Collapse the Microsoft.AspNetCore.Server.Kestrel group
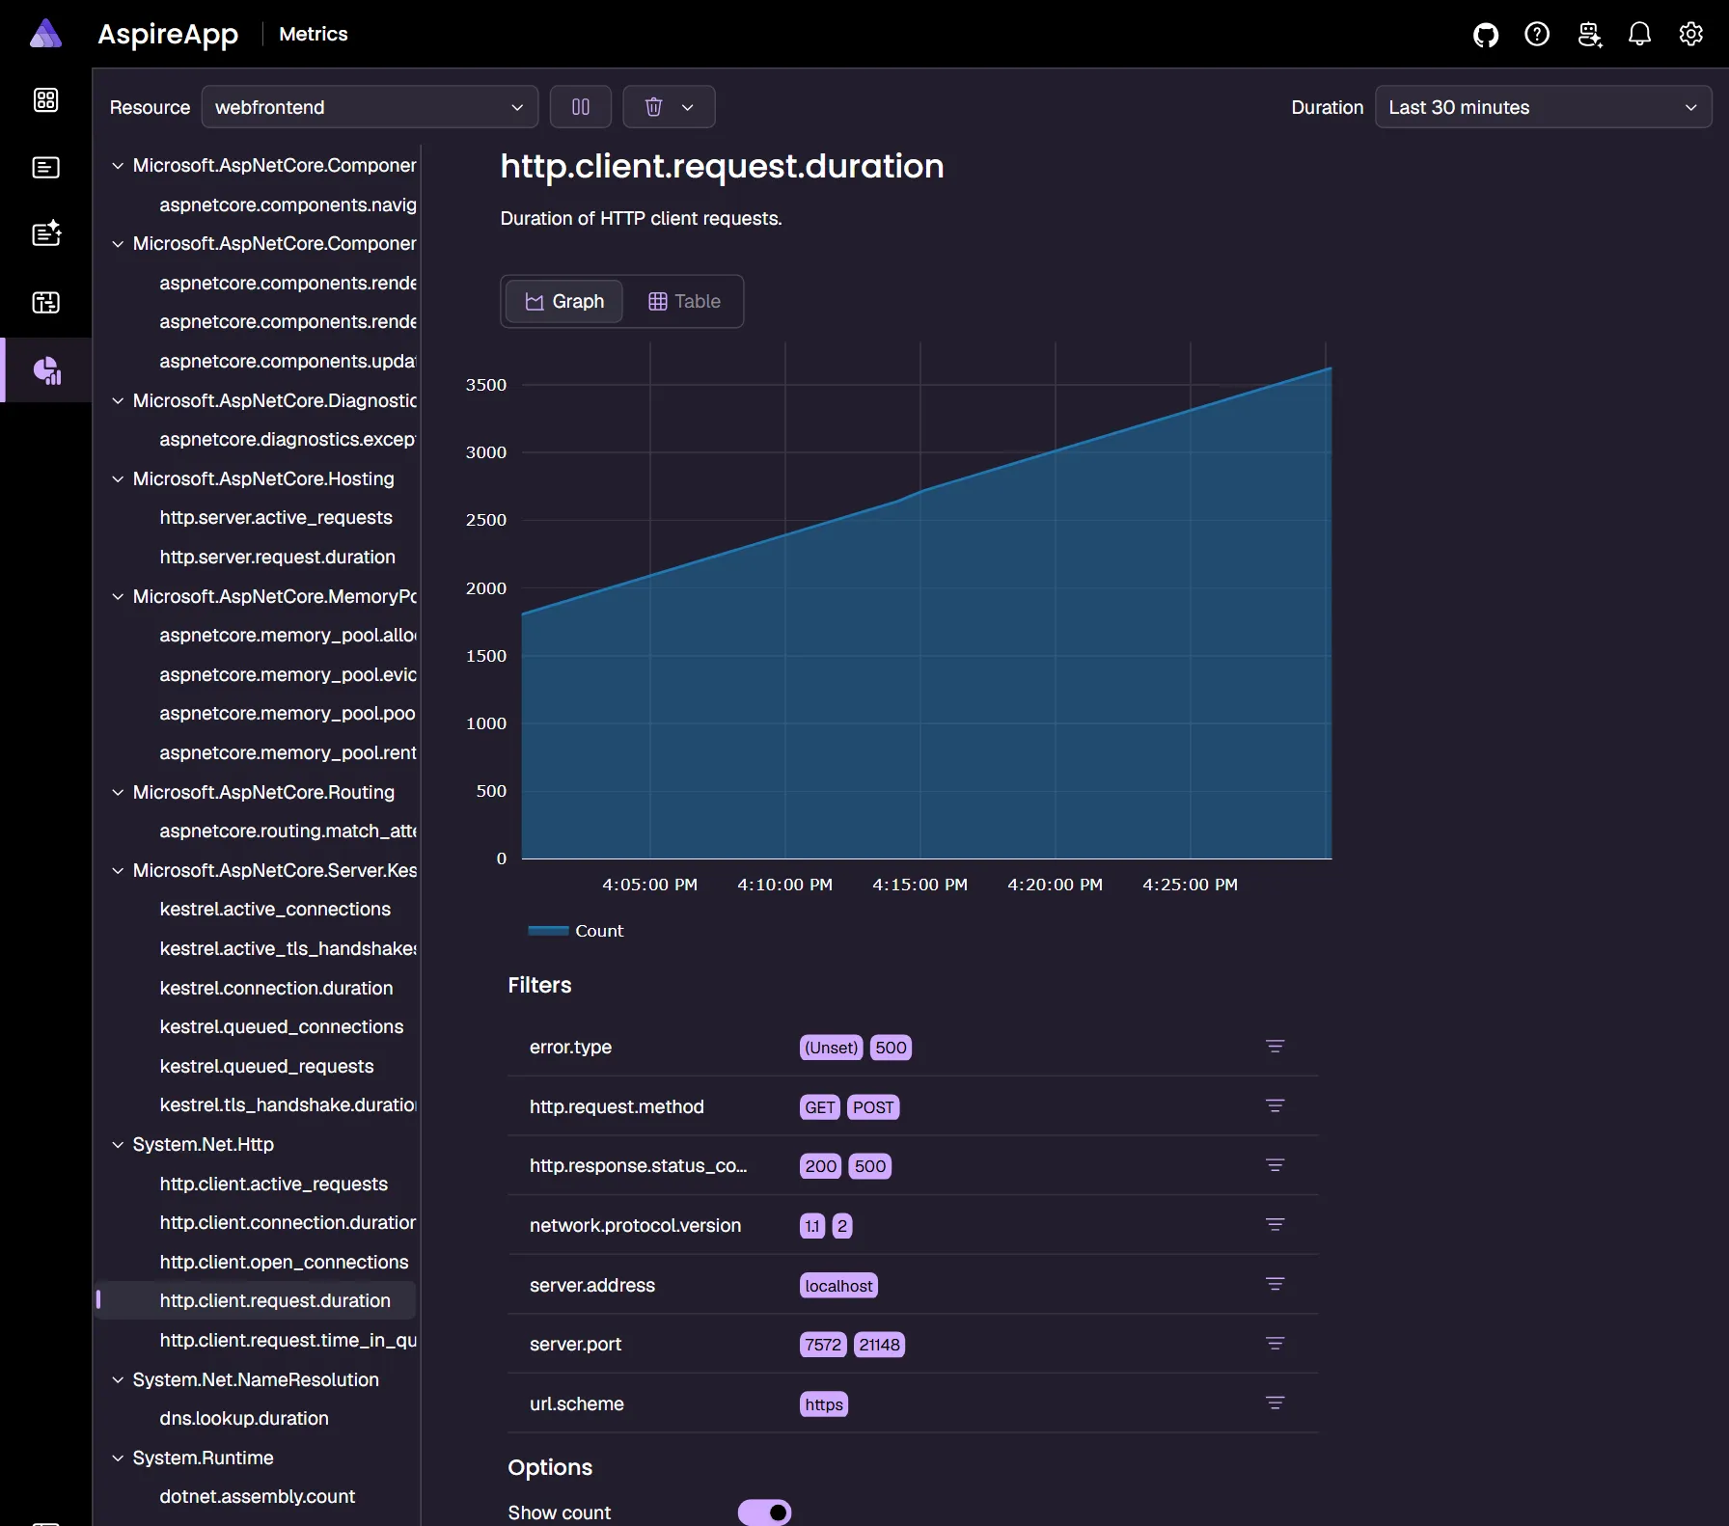 118,871
